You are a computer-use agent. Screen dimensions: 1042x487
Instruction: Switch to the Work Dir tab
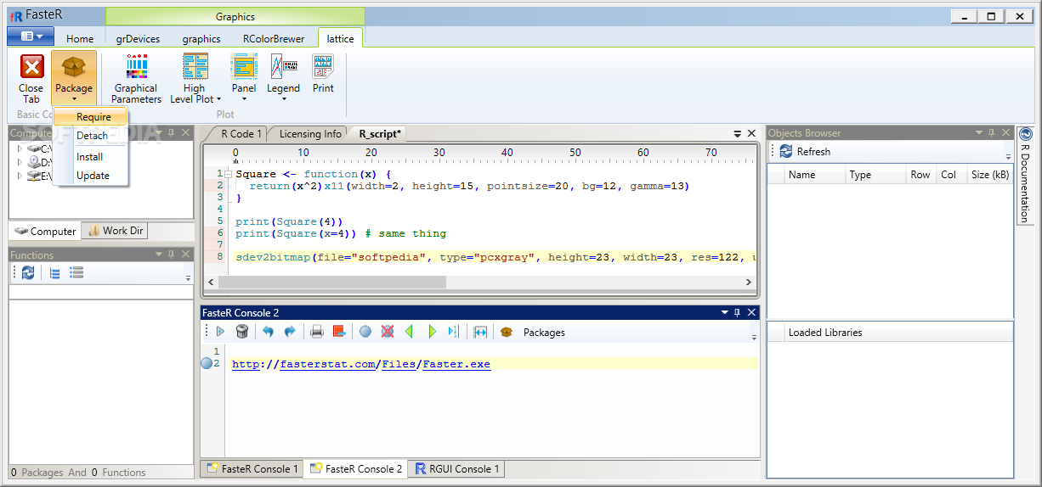[116, 231]
